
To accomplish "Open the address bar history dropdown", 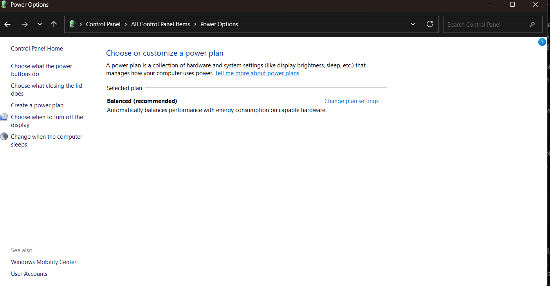I will coord(413,24).
